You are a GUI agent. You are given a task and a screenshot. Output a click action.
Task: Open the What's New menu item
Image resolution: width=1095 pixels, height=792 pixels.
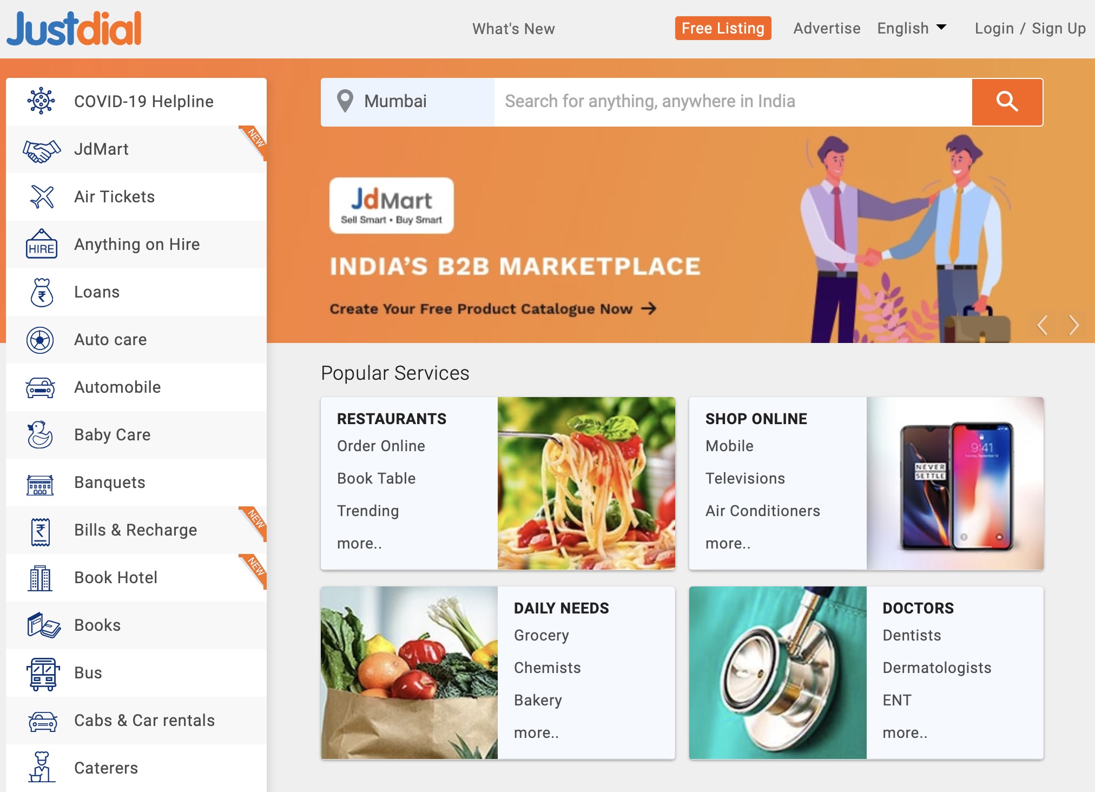tap(513, 29)
